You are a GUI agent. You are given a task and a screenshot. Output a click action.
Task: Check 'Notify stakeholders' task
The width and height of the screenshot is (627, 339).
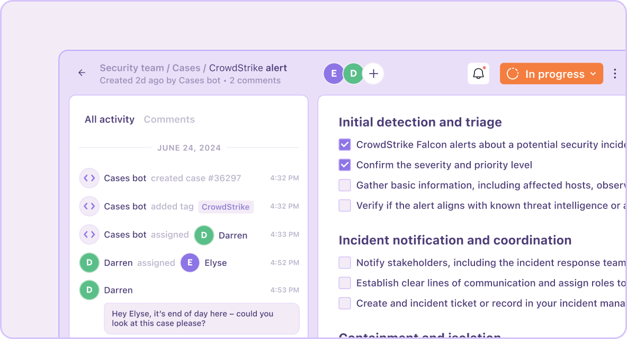point(345,263)
